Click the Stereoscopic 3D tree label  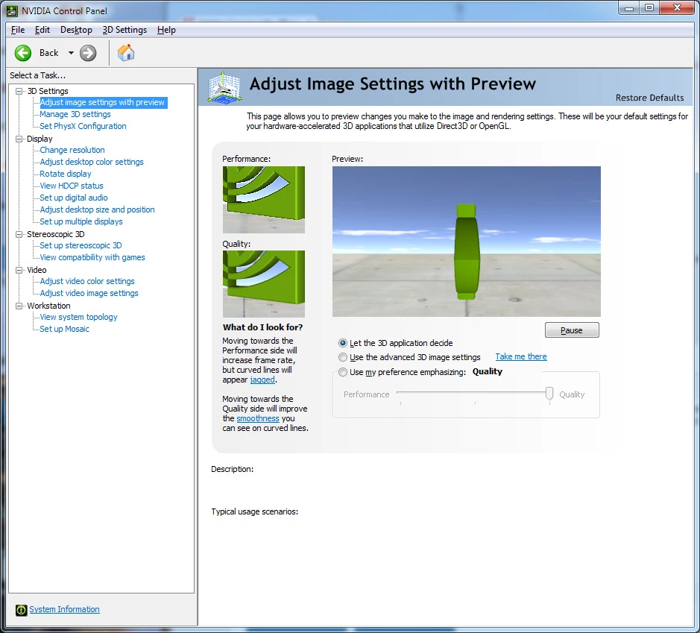point(56,234)
